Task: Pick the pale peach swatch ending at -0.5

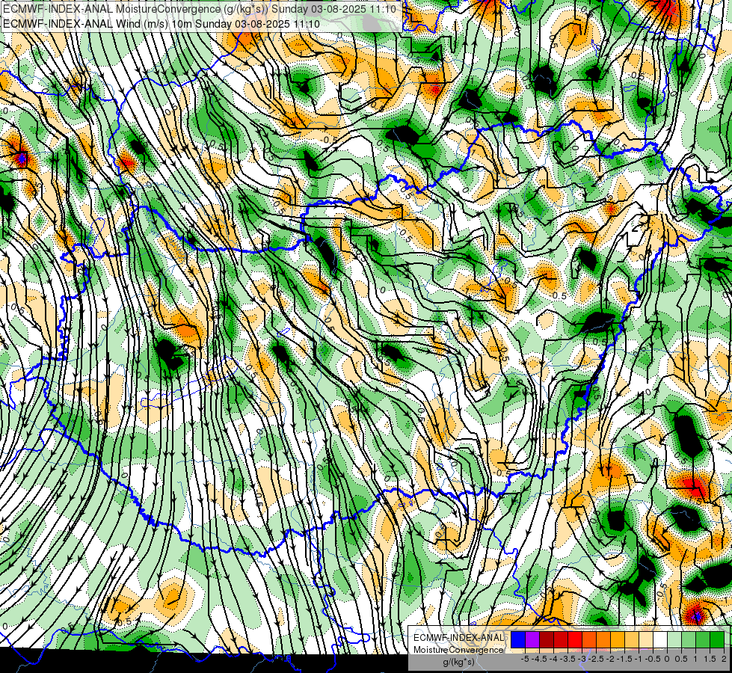Action: pyautogui.click(x=646, y=640)
